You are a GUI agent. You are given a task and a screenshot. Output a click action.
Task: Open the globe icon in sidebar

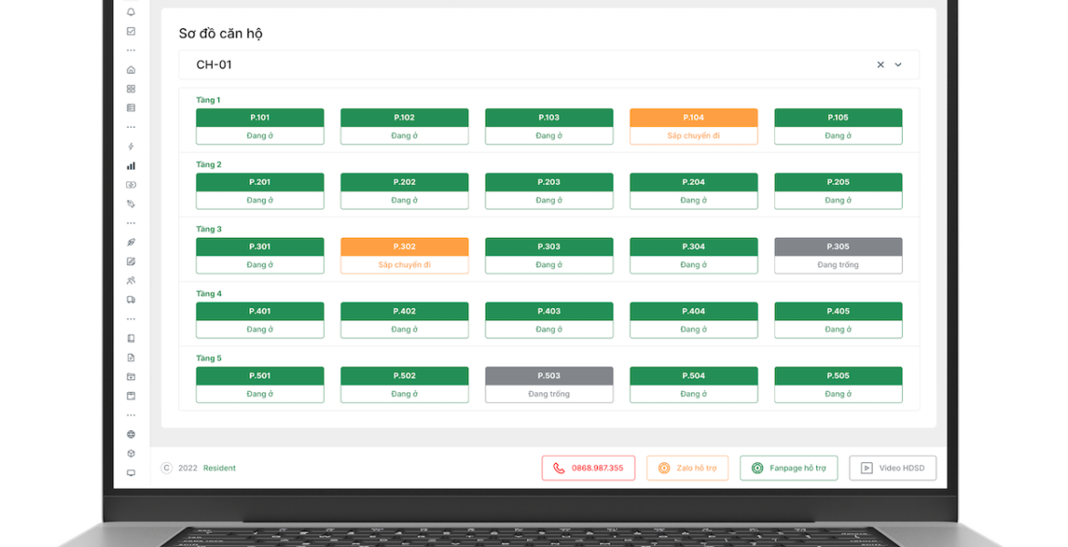(x=131, y=435)
